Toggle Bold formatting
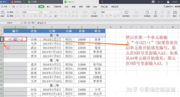Image resolution: width=180 pixels, height=97 pixels. pyautogui.click(x=24, y=16)
